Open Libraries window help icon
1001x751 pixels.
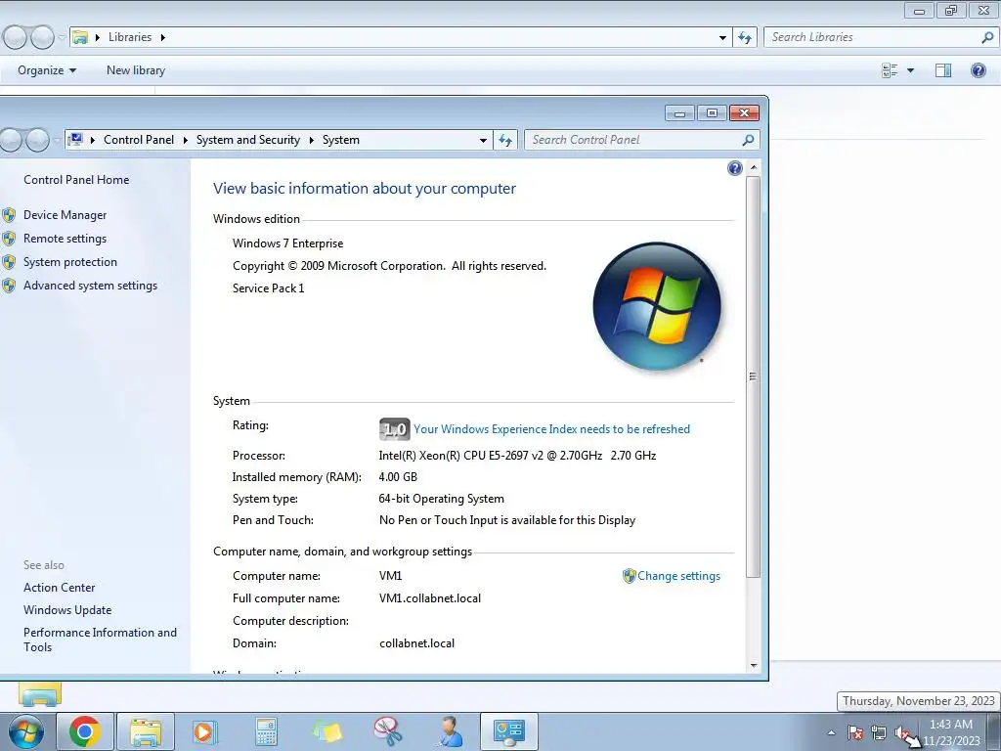point(978,70)
